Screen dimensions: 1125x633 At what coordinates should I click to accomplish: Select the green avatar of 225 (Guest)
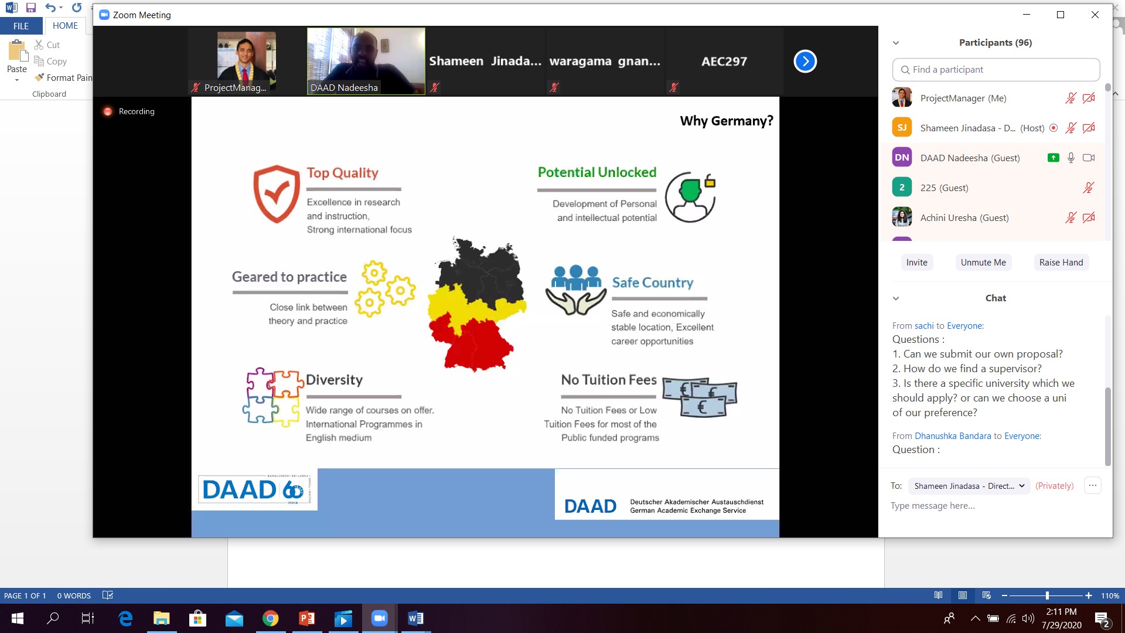[x=902, y=188]
